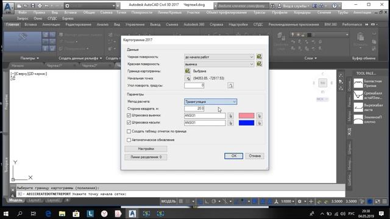
Task: Click the command line input area
Action: click(x=180, y=194)
